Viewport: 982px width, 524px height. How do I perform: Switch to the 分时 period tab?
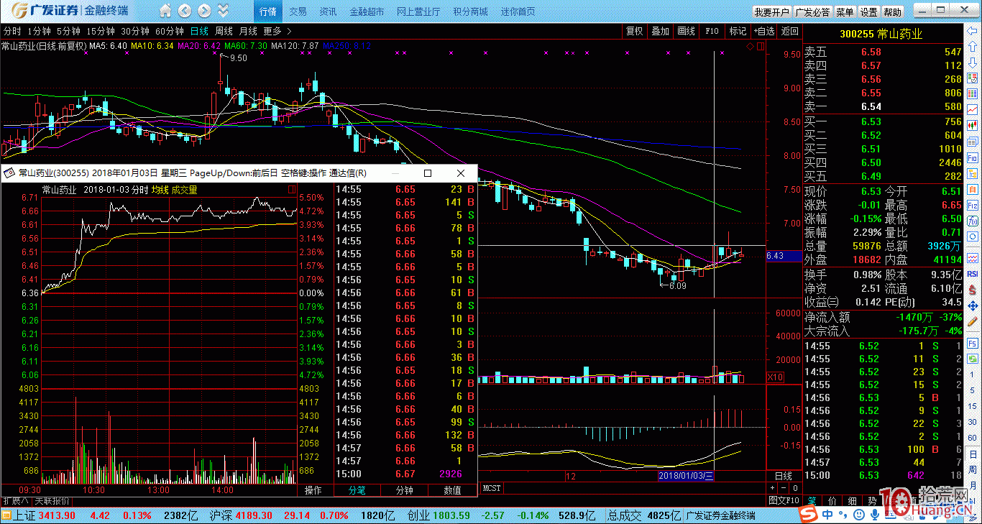coord(12,31)
